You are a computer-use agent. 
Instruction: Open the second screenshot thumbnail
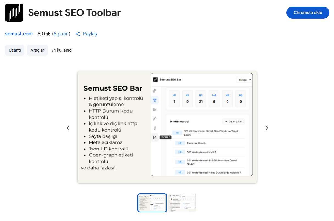183,203
